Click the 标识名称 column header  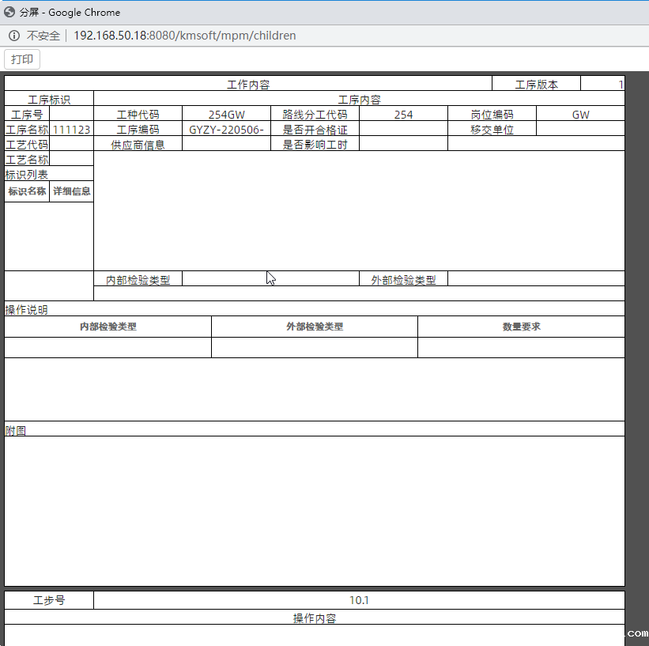(x=27, y=191)
